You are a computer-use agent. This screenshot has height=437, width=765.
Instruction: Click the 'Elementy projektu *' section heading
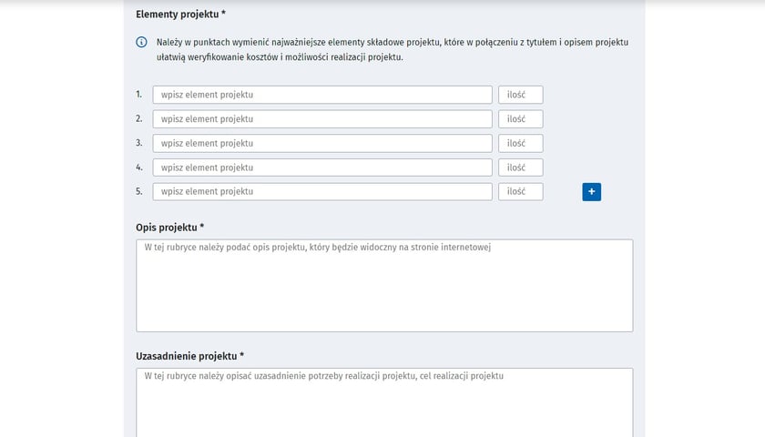coord(180,15)
